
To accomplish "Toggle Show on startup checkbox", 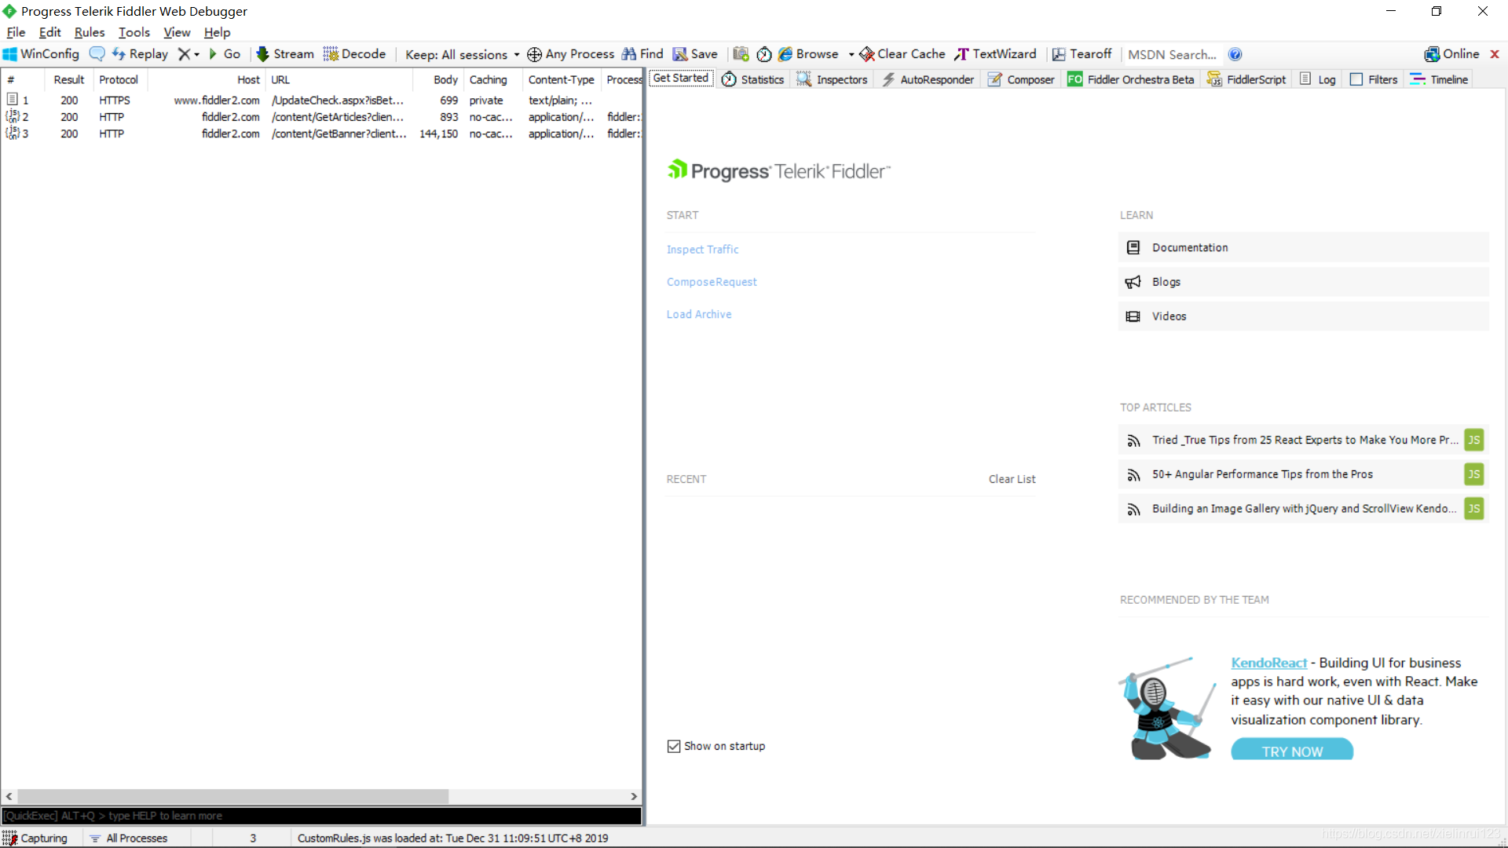I will (x=674, y=745).
